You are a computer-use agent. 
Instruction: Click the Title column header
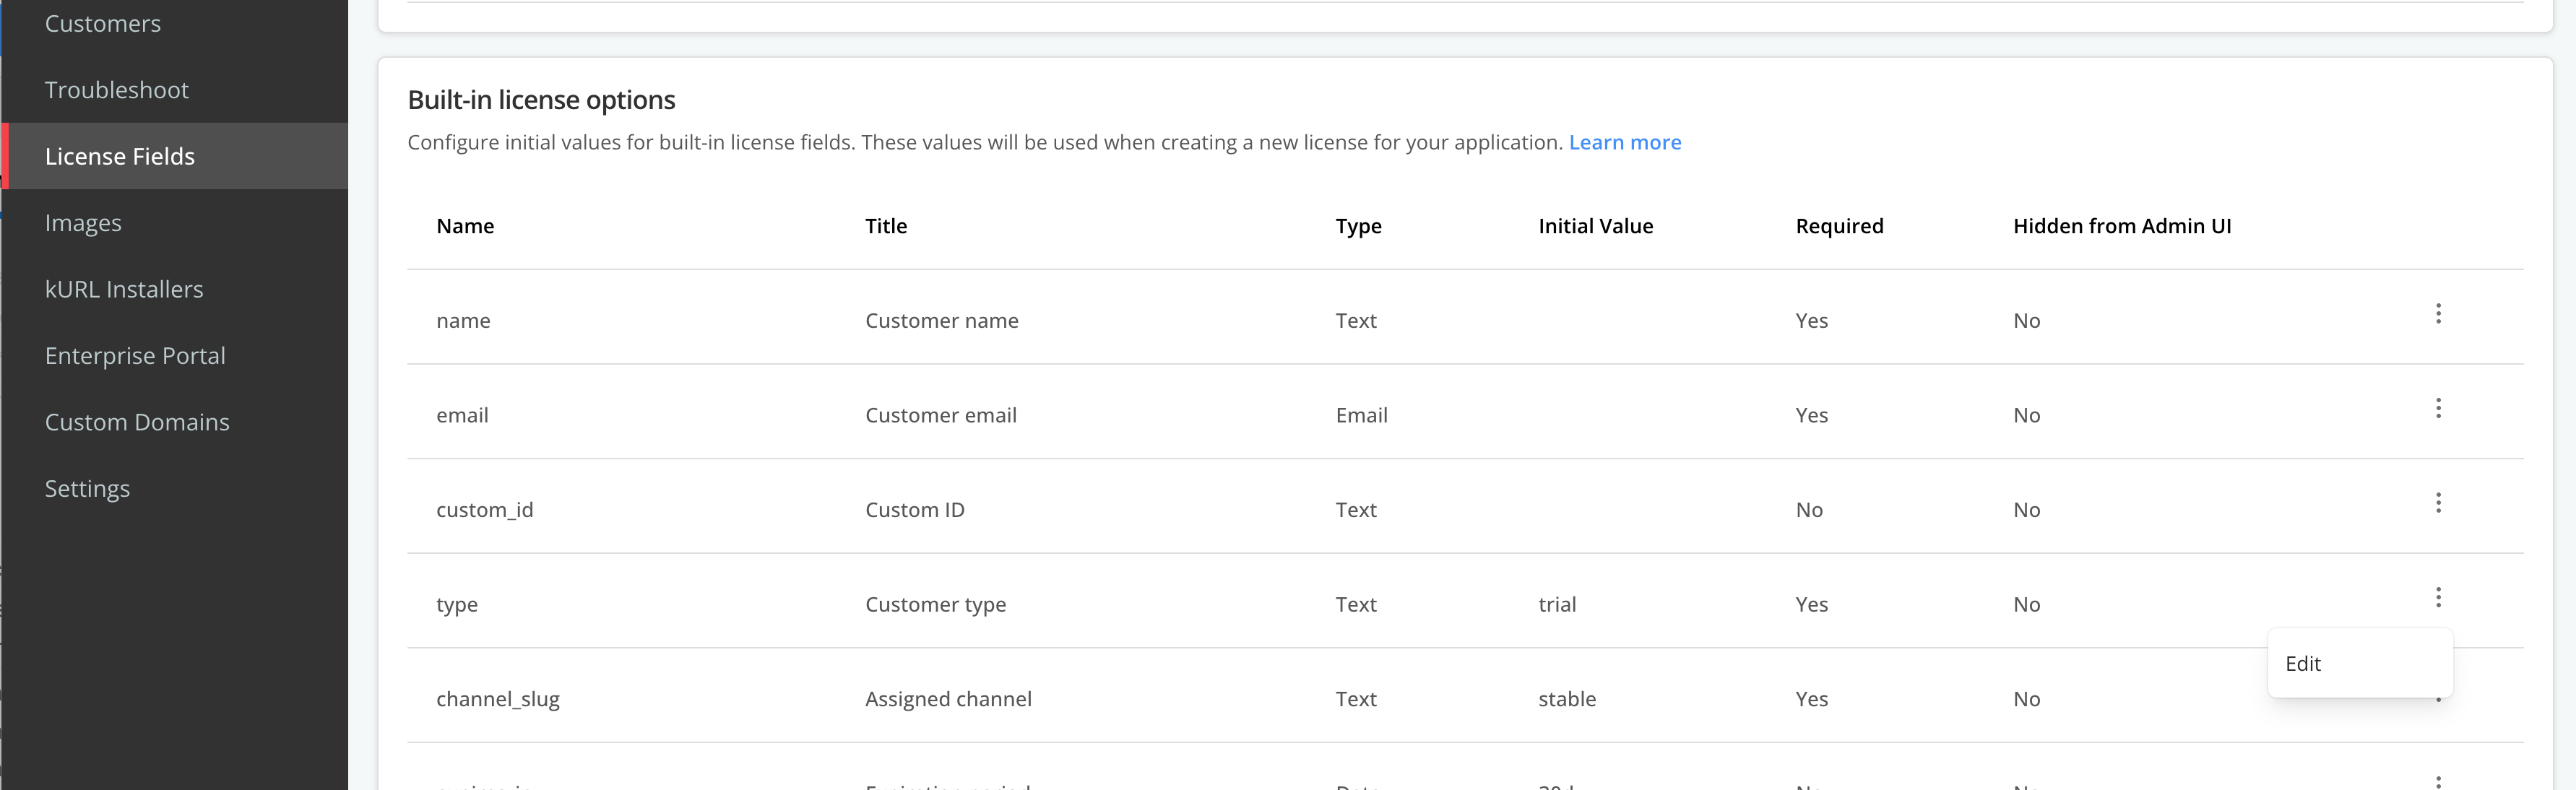point(886,226)
